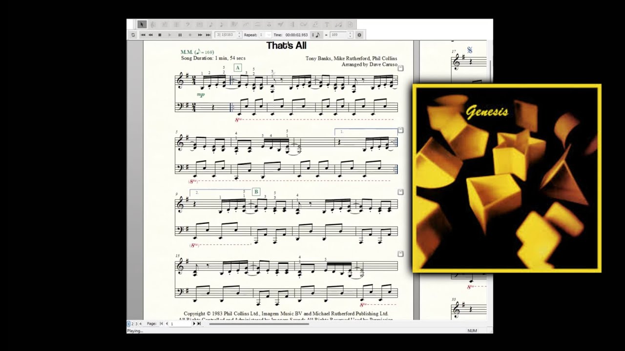Screen dimensions: 625x351
Task: Click the first system's page handle box
Action: coord(400,68)
